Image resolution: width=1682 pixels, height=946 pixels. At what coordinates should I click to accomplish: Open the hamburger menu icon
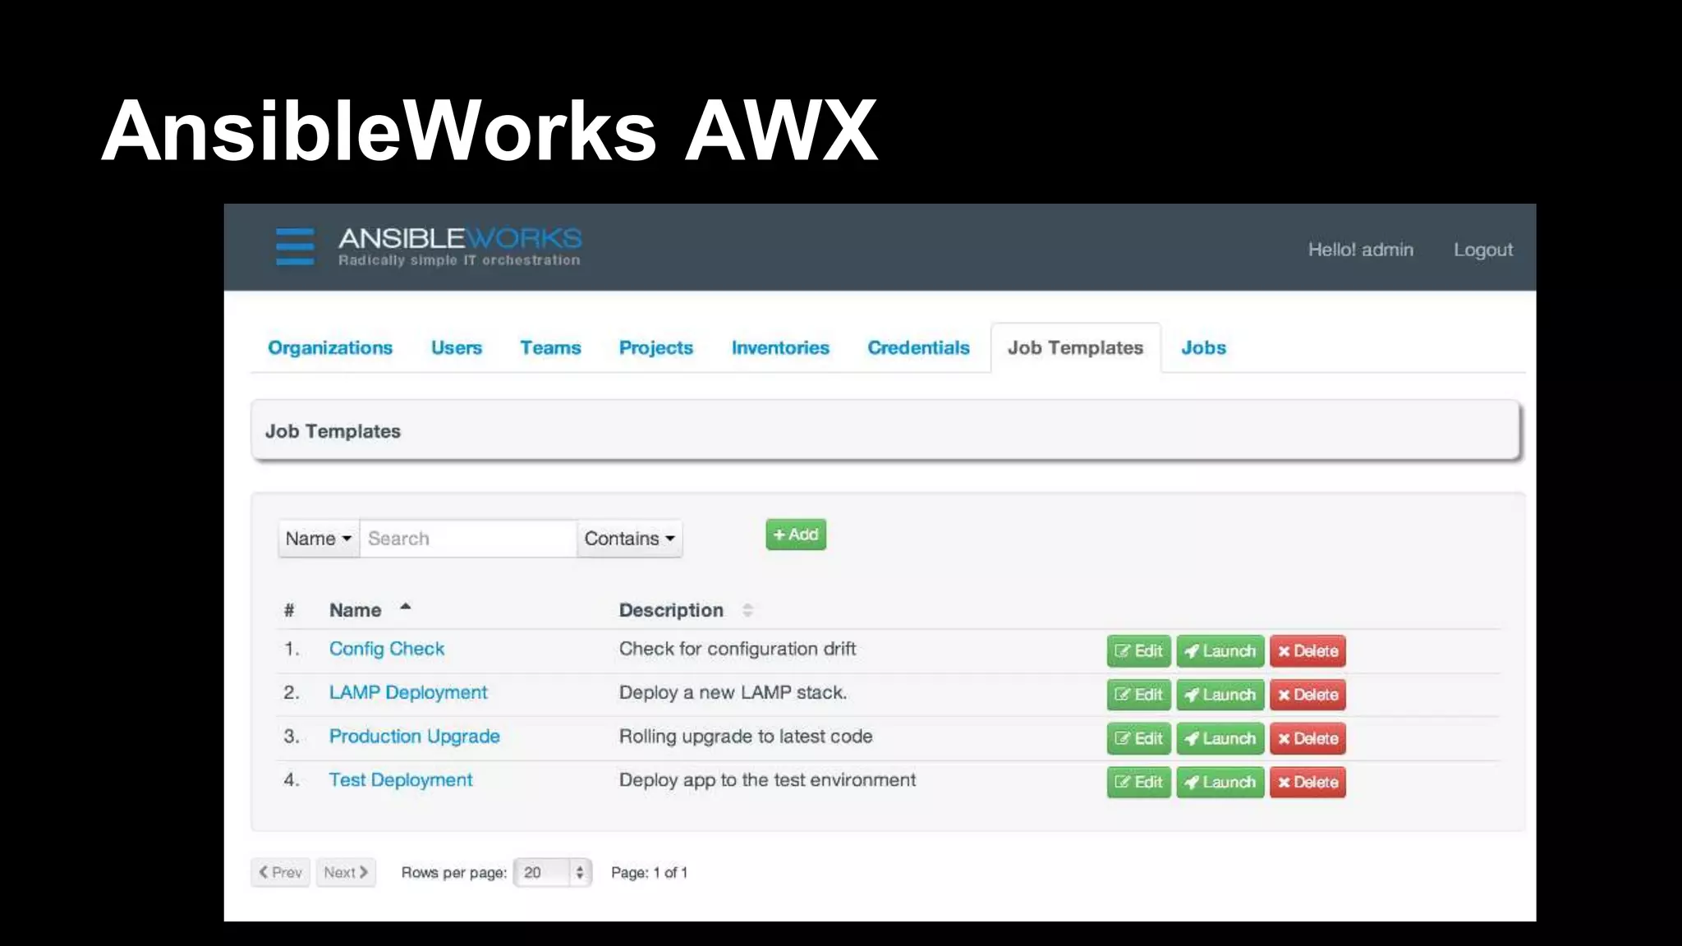click(x=295, y=246)
